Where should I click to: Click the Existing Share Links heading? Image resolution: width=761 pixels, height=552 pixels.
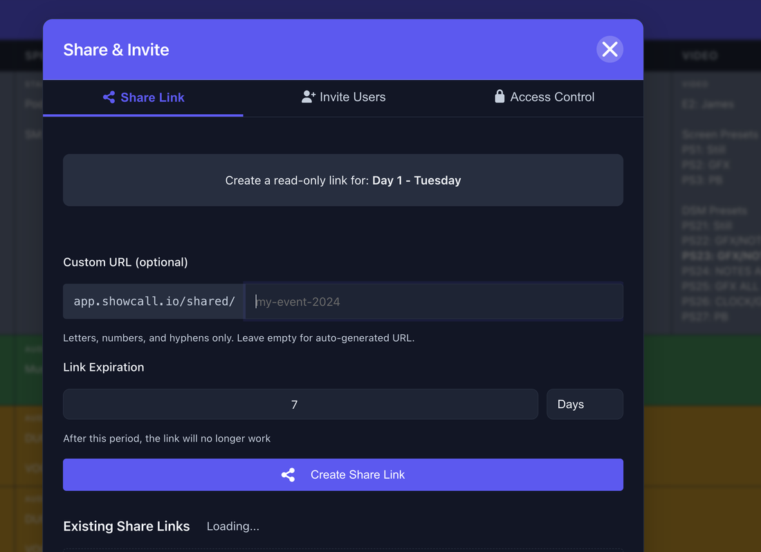126,526
